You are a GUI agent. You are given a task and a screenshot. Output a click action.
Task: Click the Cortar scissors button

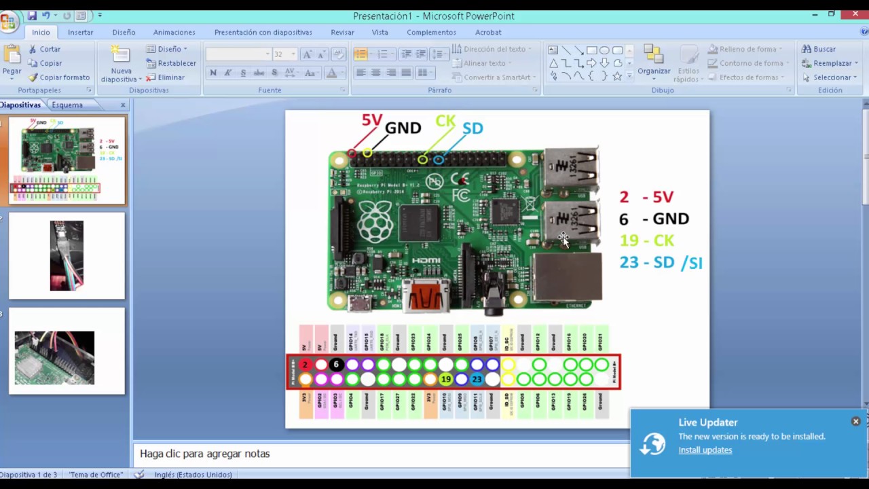(x=45, y=49)
